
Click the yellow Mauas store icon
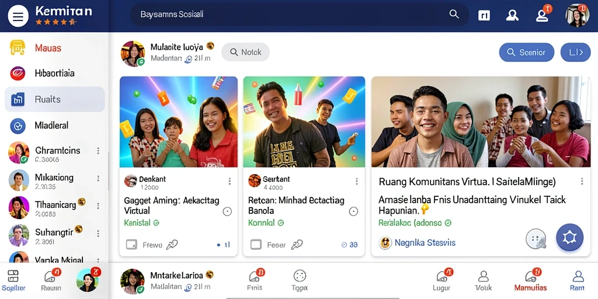pyautogui.click(x=18, y=48)
